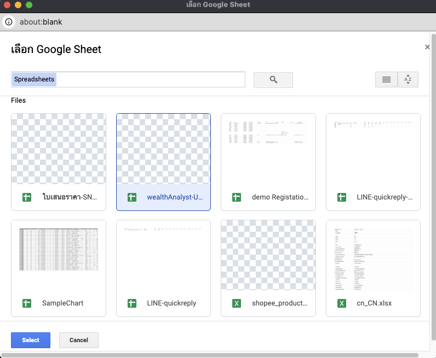Click the Excel icon of shopee_product file

coord(237,303)
